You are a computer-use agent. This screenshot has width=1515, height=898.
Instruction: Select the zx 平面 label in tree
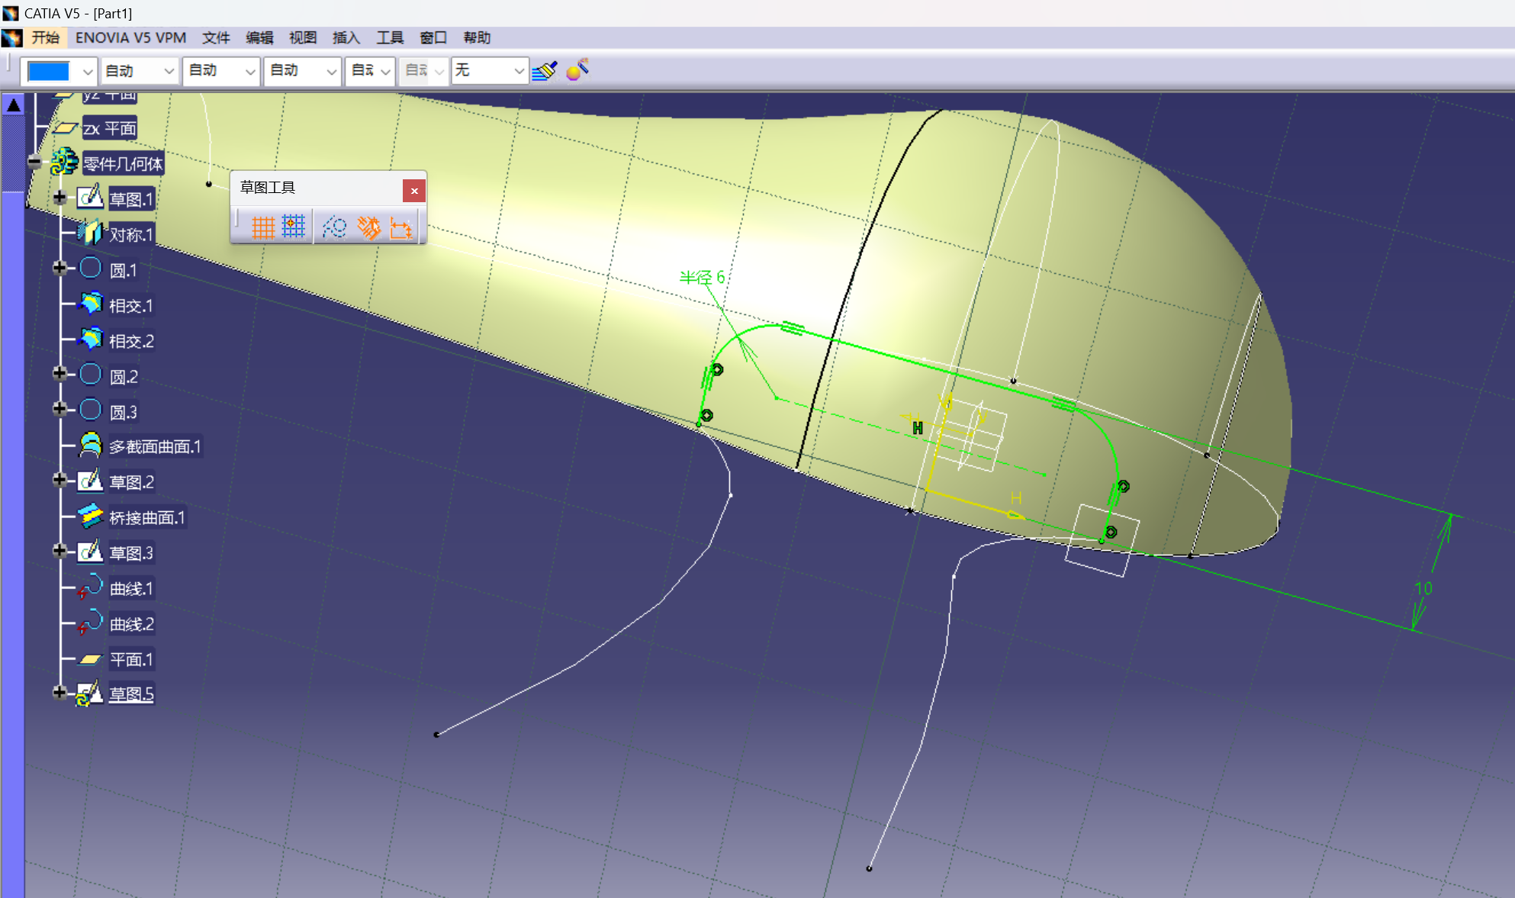[x=110, y=128]
